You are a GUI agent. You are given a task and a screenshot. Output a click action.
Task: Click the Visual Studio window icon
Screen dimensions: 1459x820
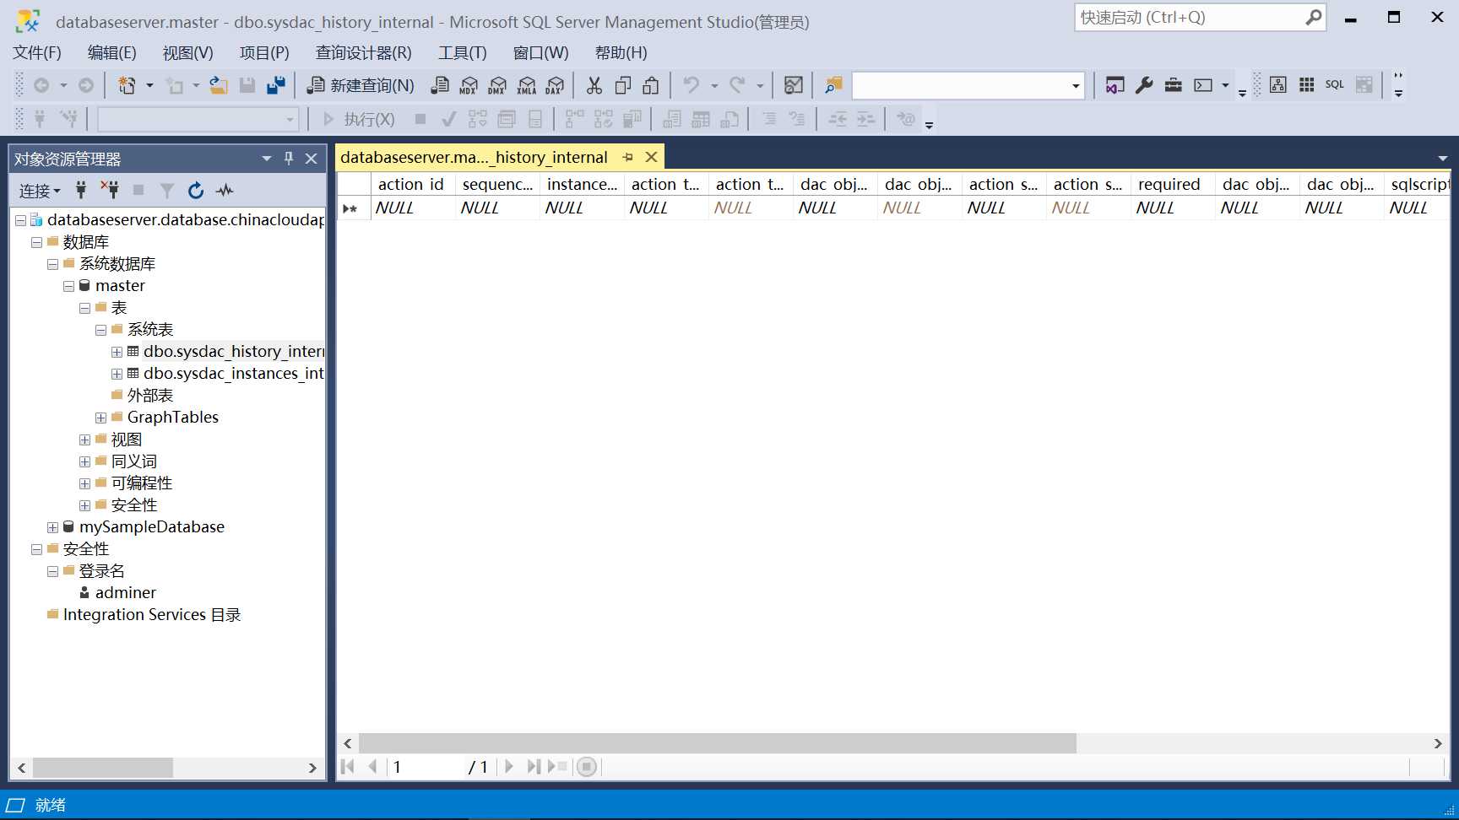coord(1115,85)
